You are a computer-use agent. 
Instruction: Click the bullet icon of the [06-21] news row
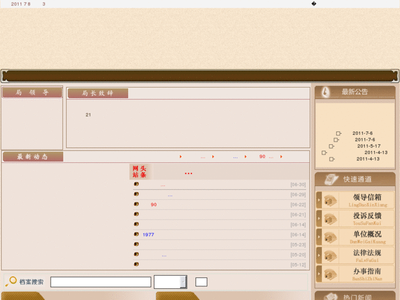136,214
